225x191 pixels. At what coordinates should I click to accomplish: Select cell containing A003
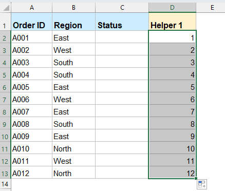pos(32,62)
